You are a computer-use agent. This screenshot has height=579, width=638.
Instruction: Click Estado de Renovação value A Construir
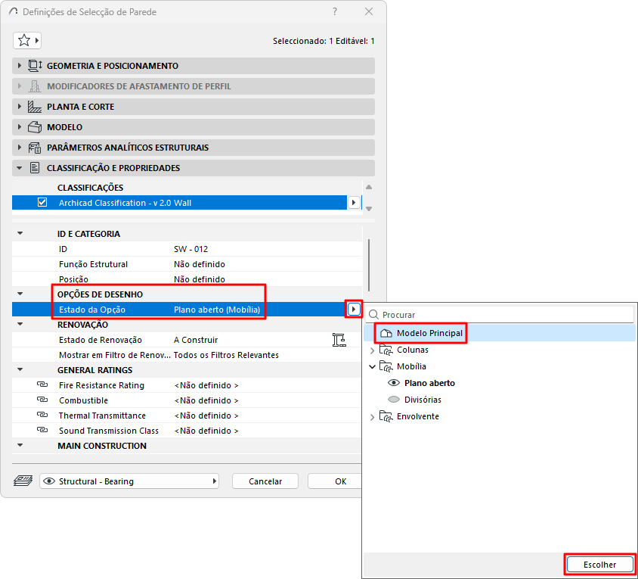tap(196, 340)
